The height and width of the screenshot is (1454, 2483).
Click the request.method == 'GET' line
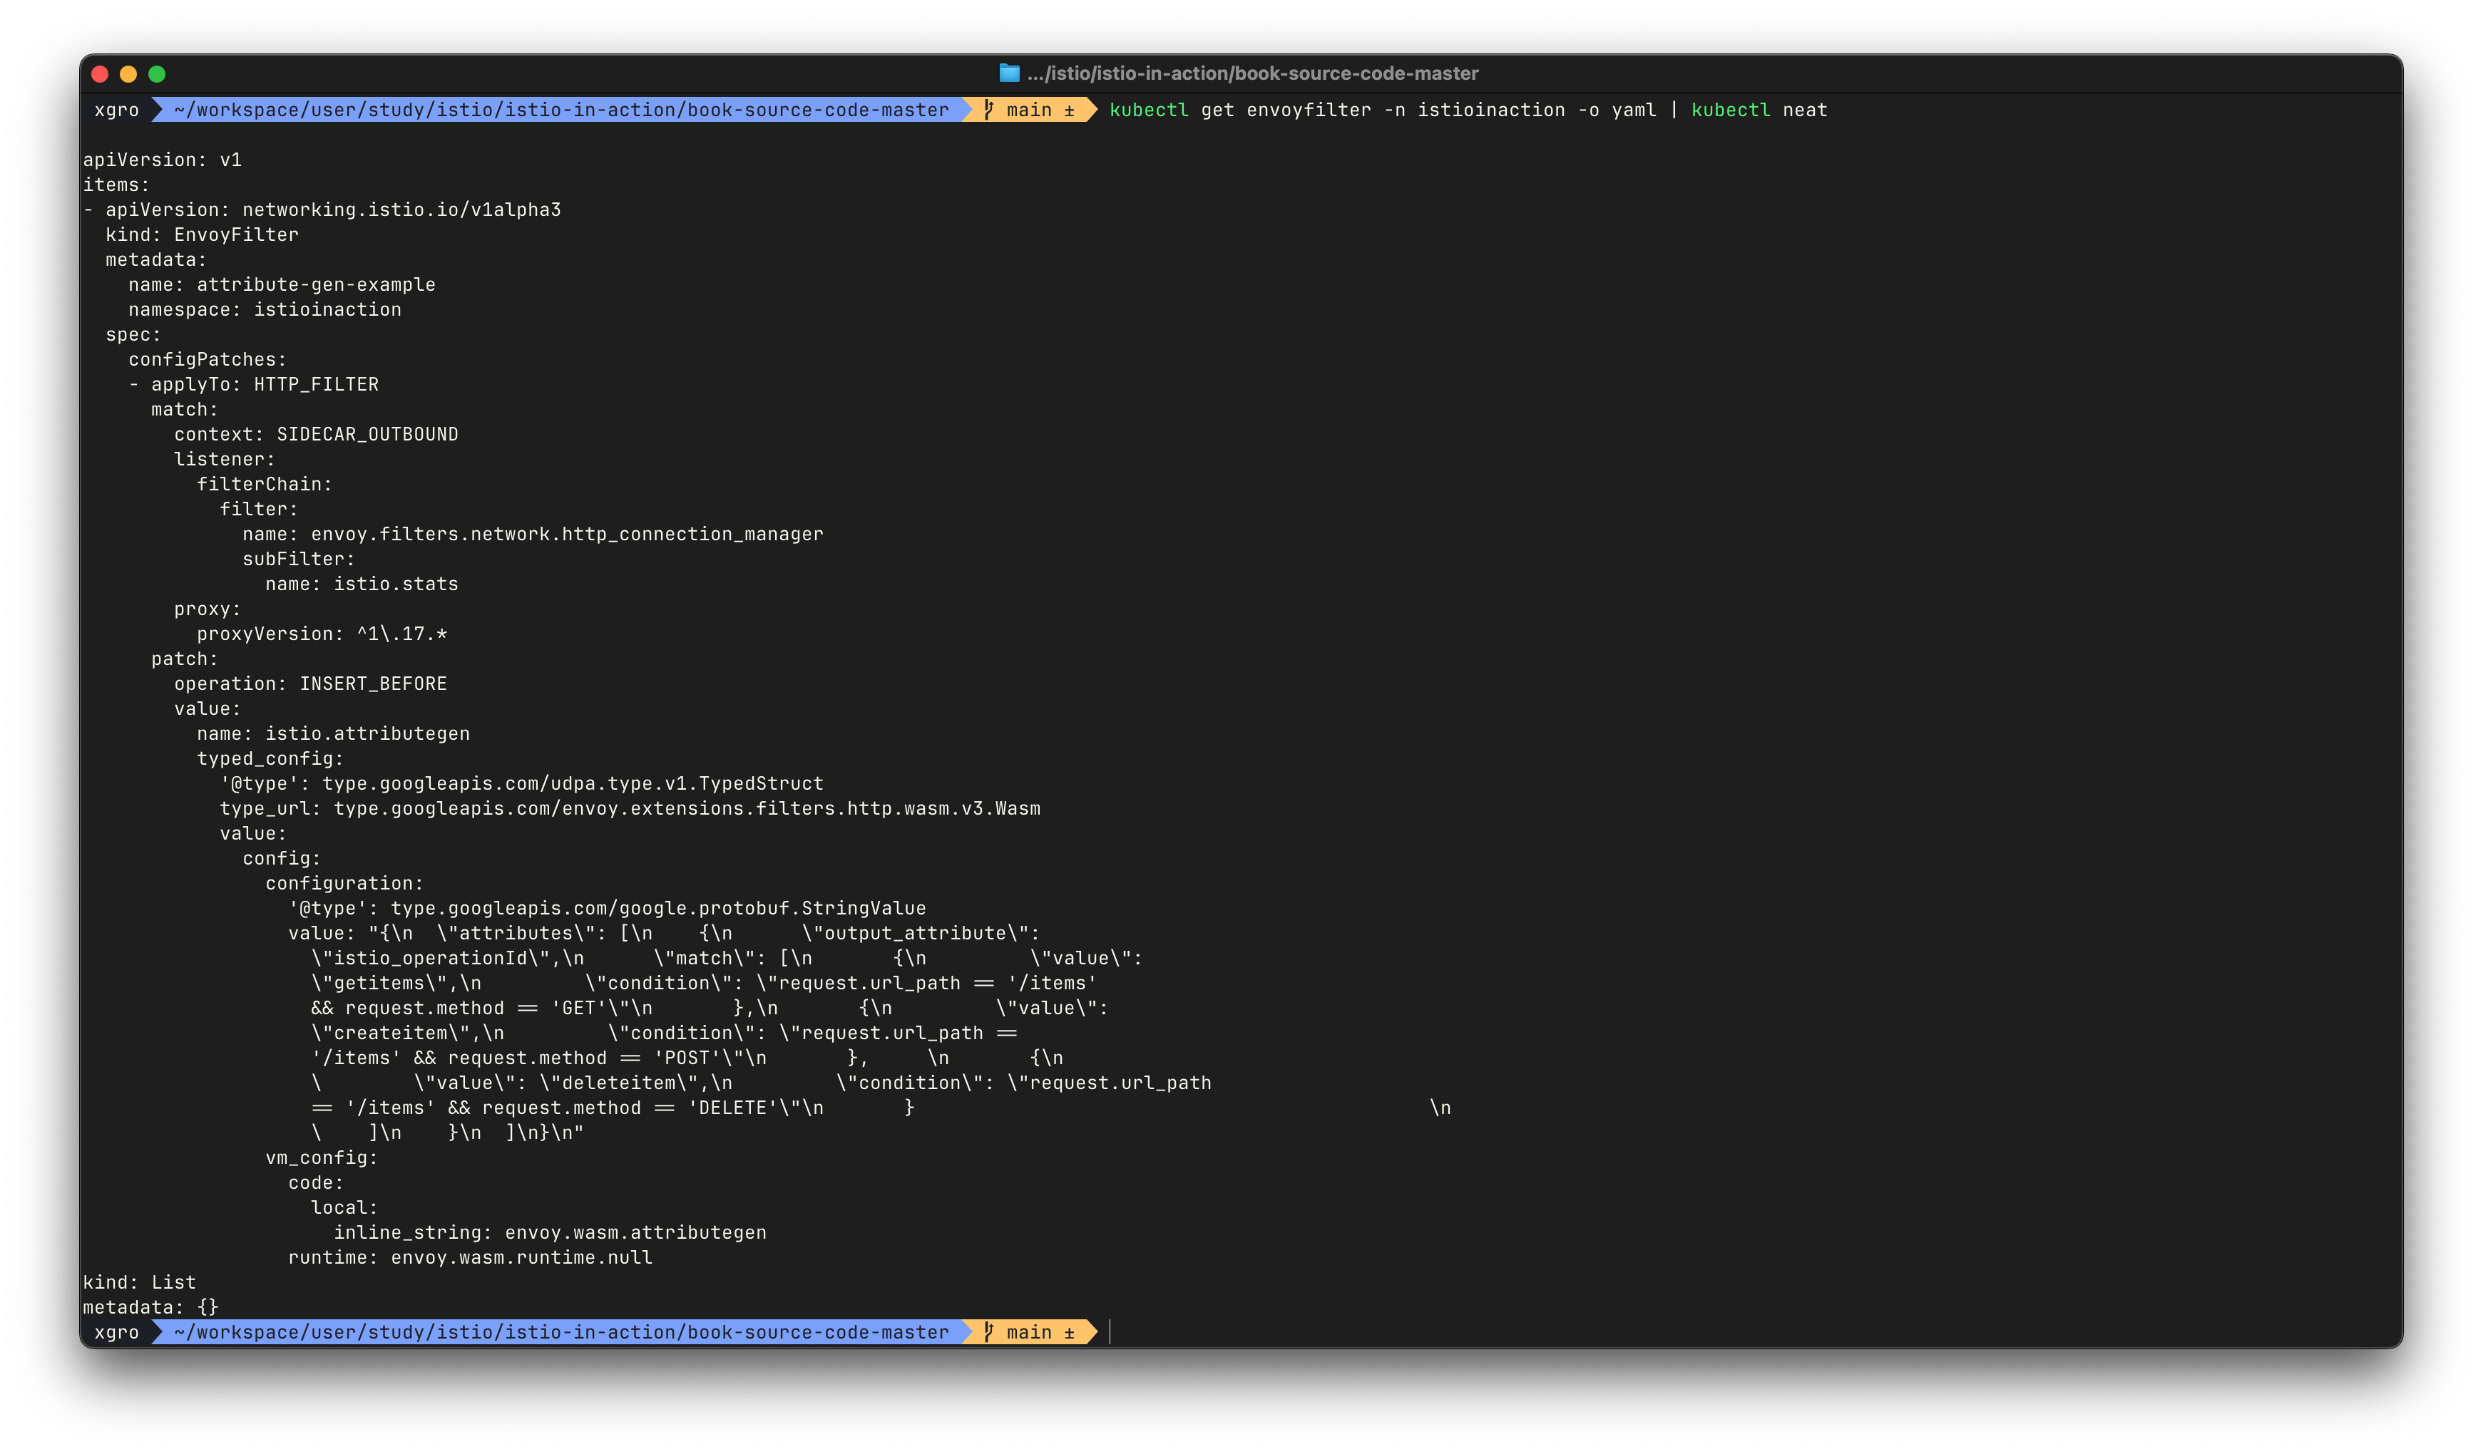(710, 1008)
